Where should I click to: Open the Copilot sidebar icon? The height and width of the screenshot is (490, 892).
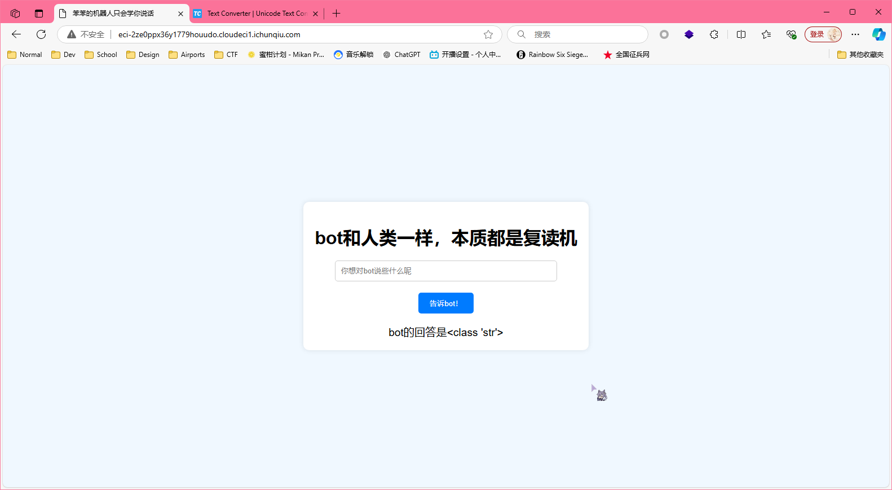(878, 34)
